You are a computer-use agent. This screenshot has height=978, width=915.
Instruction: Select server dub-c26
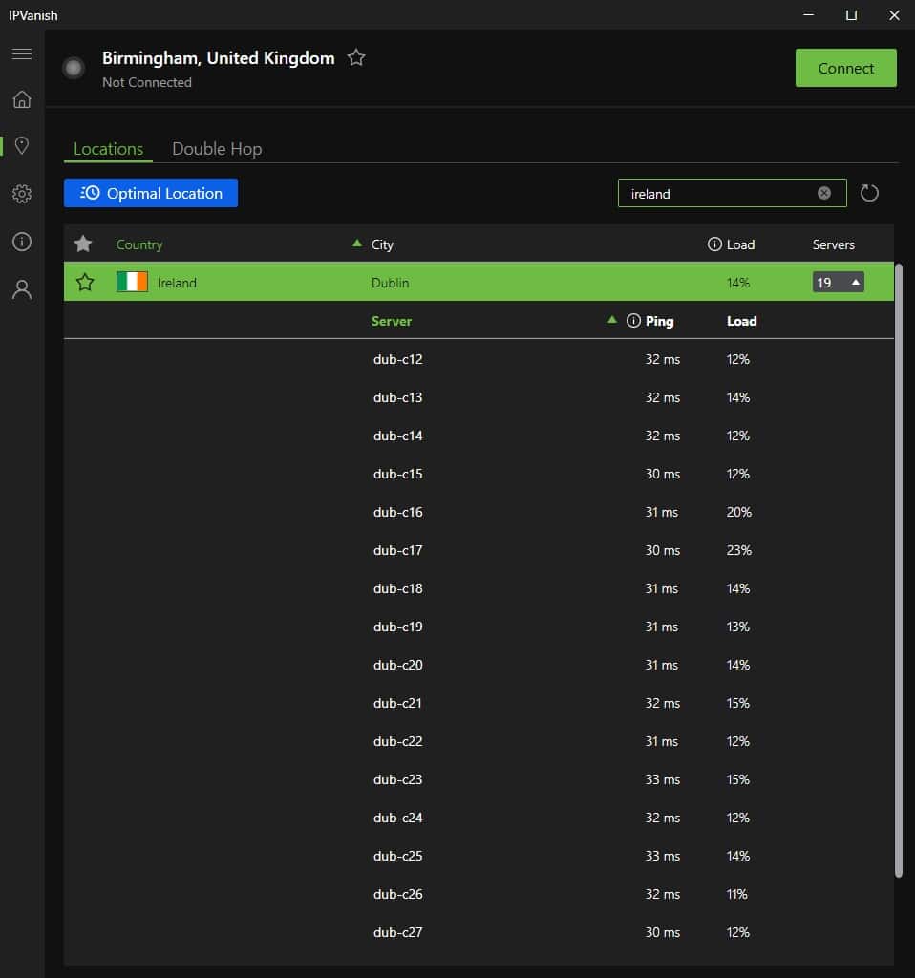(x=479, y=894)
